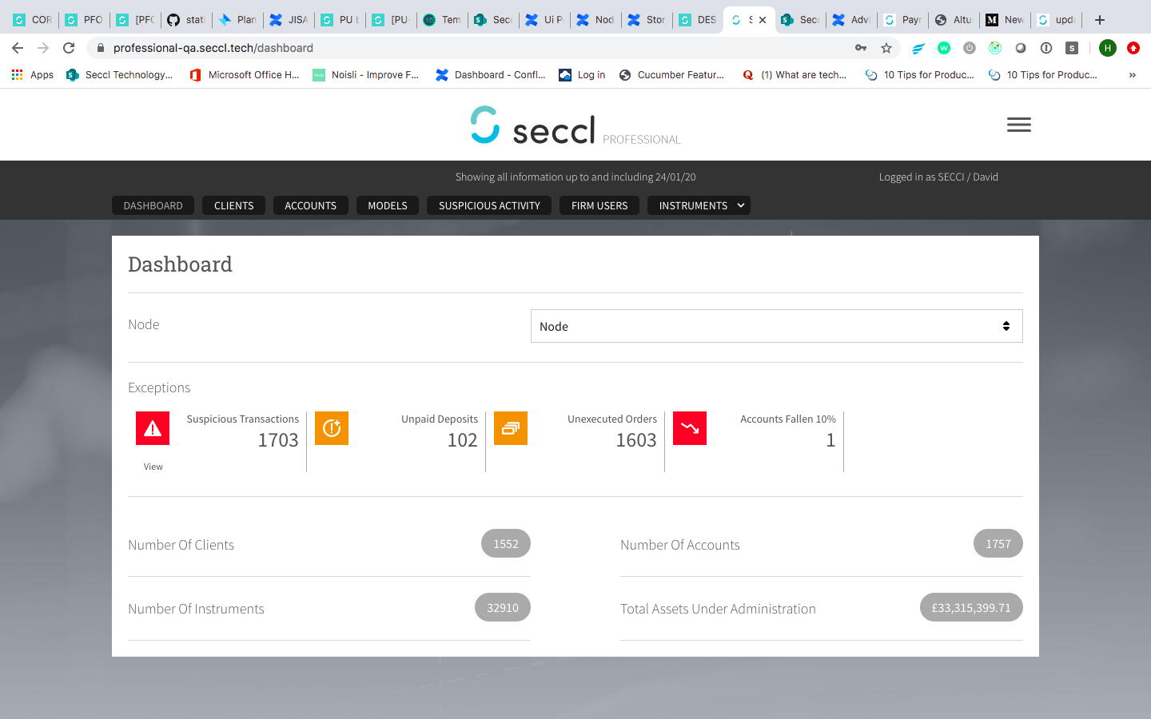The width and height of the screenshot is (1151, 719).
Task: Open the Node dropdown selector
Action: click(x=775, y=326)
